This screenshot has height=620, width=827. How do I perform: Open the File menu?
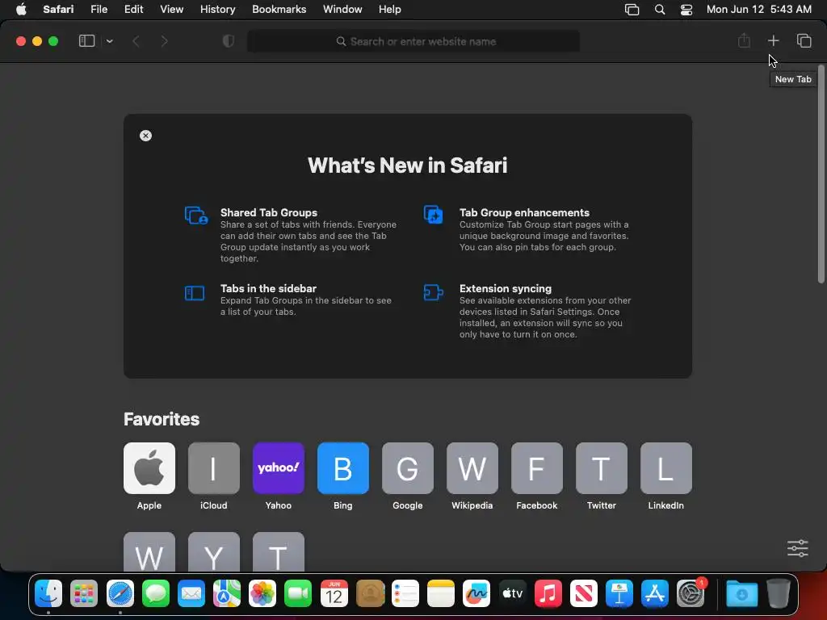[99, 10]
